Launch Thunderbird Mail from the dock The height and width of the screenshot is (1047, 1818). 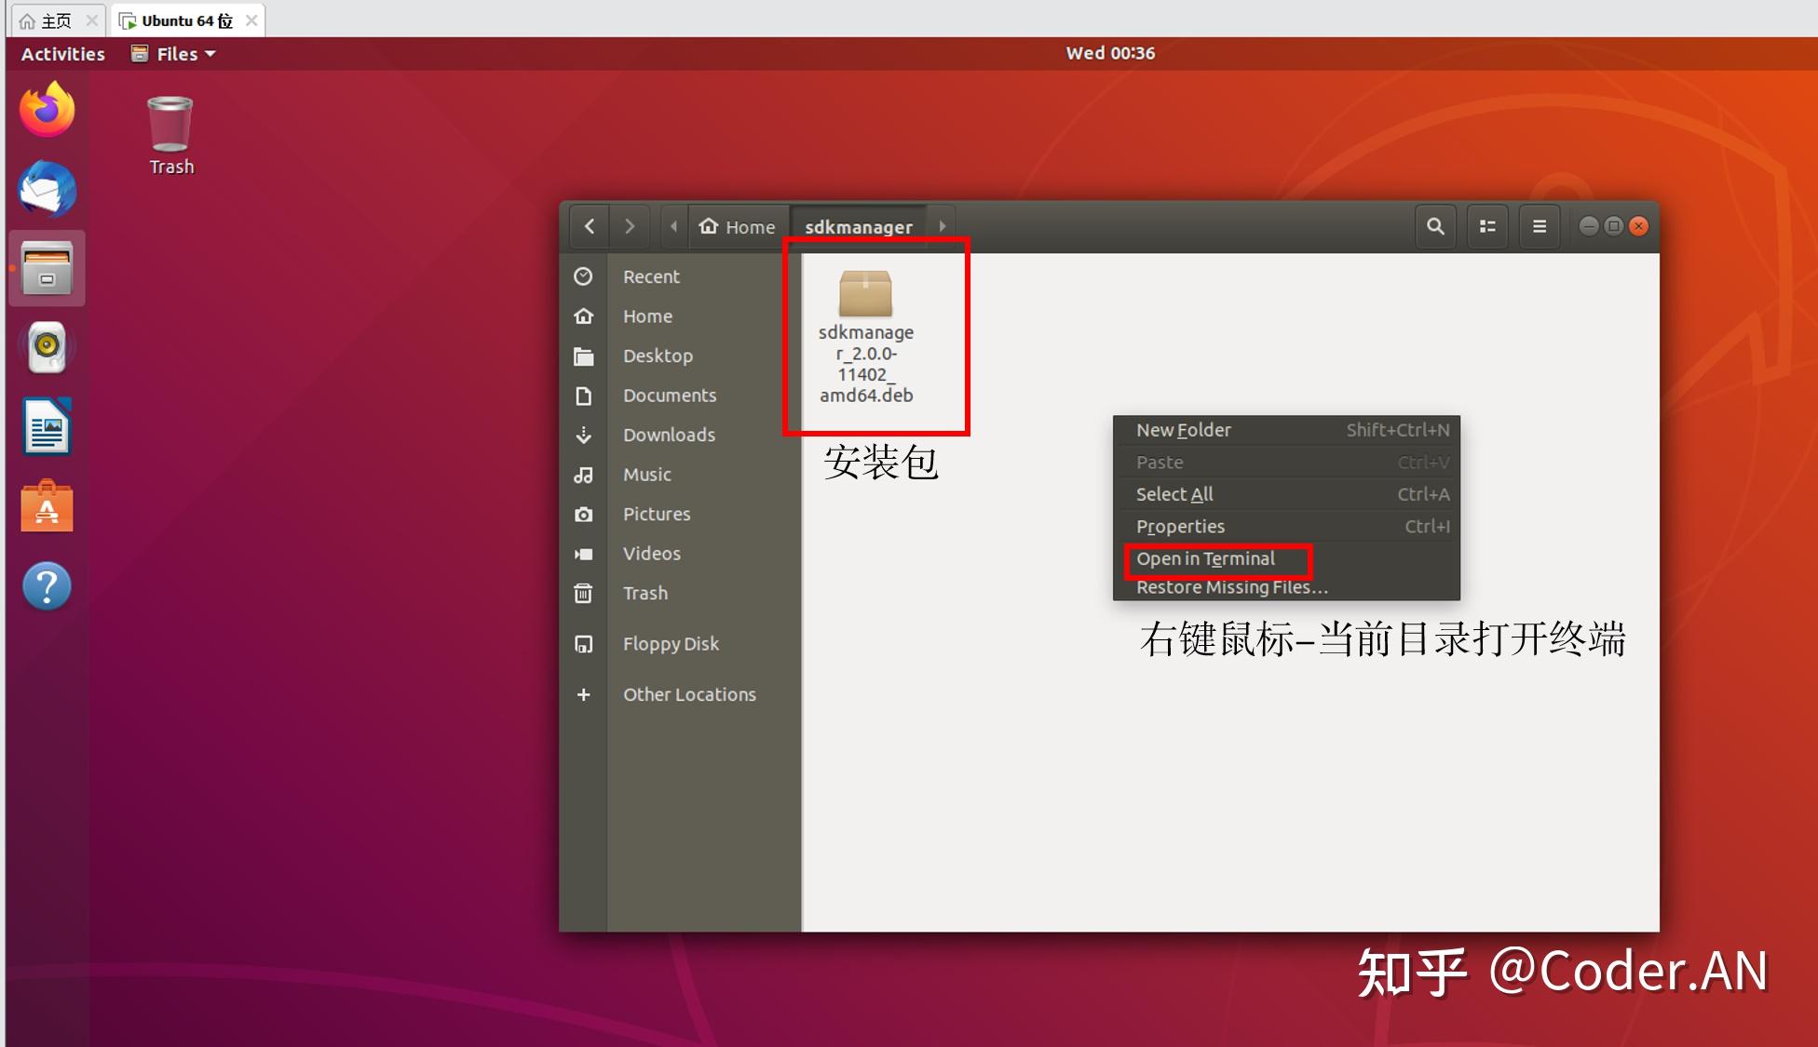[47, 189]
